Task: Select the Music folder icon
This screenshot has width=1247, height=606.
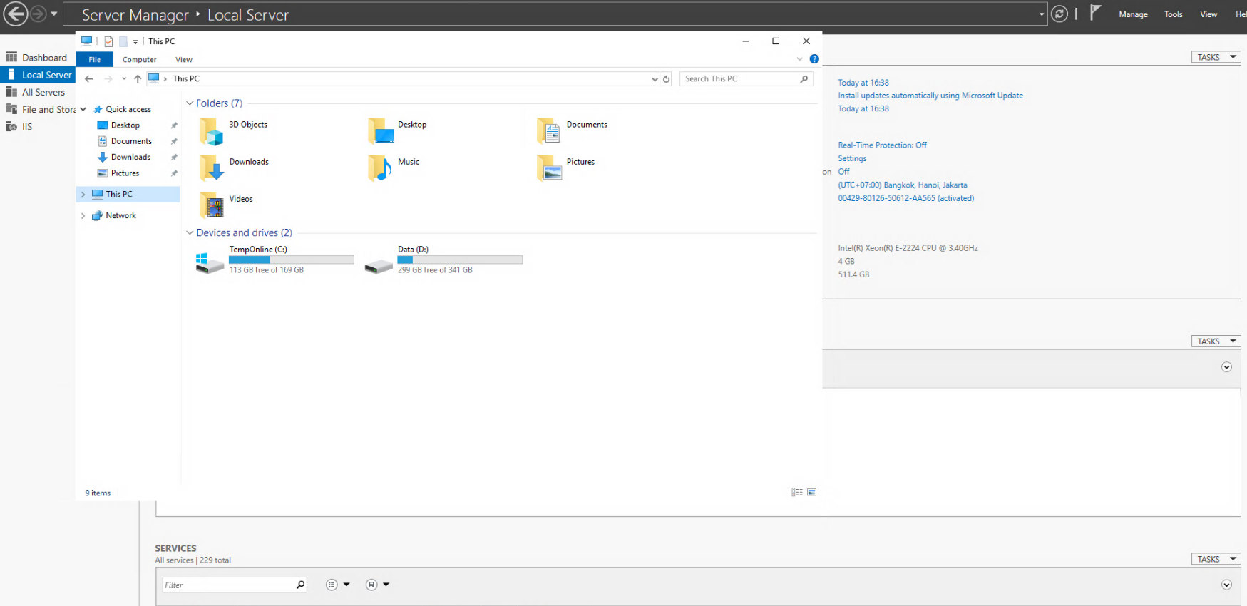Action: click(380, 168)
